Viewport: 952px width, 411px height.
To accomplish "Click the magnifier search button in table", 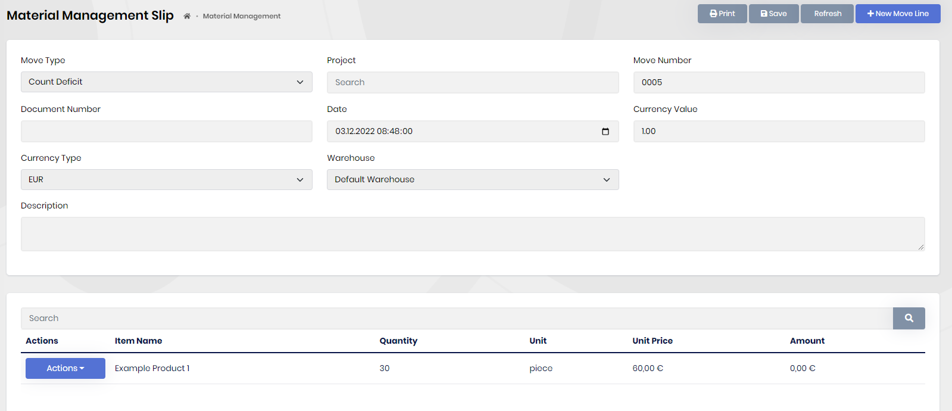I will 909,318.
